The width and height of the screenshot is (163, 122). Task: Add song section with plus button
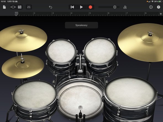pos(161,14)
